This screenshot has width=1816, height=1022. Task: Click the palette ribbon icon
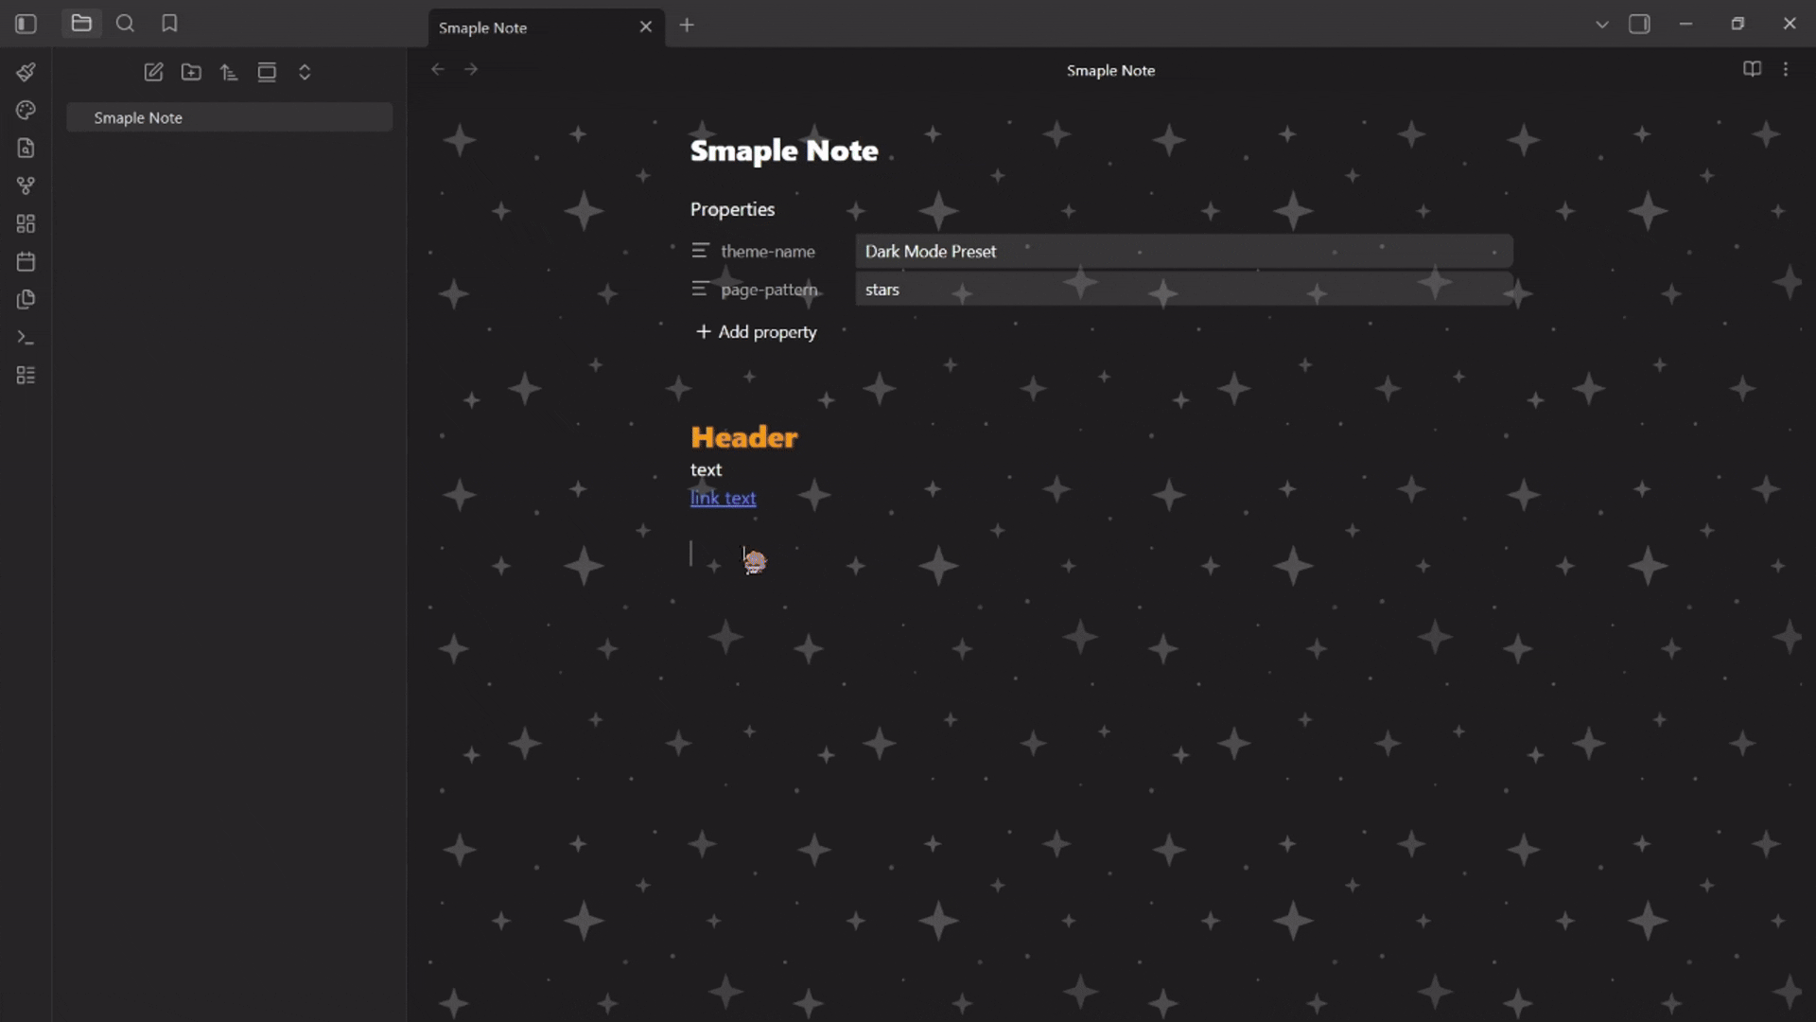click(x=26, y=110)
